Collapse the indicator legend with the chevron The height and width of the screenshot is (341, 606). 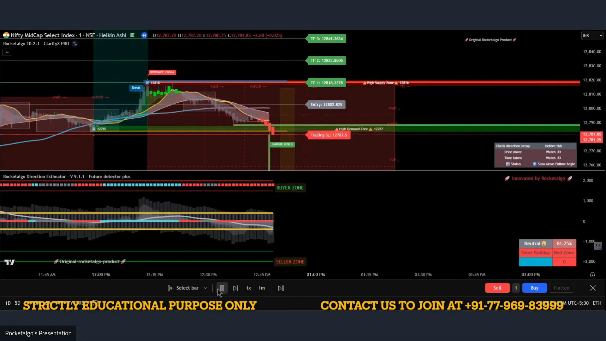7,52
